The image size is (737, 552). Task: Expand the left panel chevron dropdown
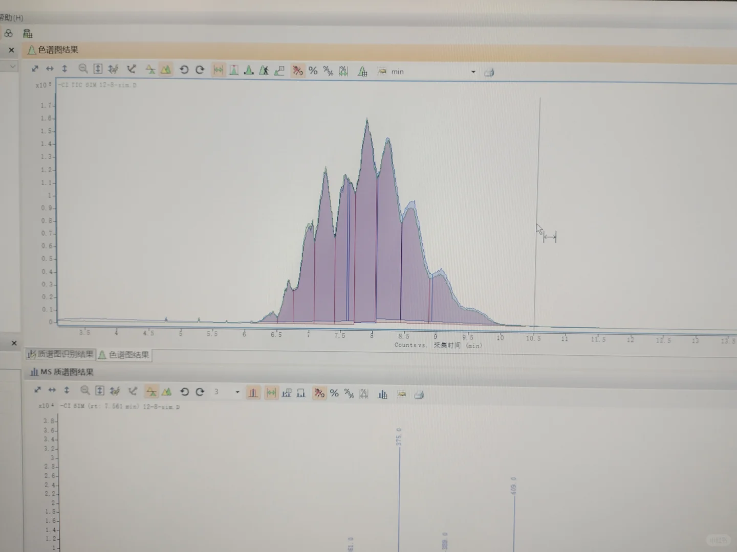click(x=12, y=66)
